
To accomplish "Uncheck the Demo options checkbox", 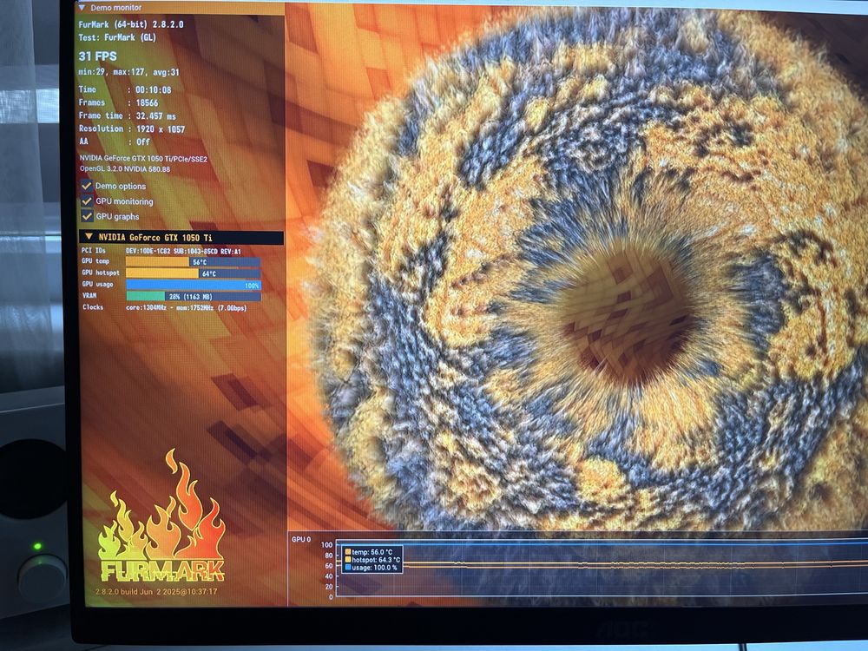I will click(86, 185).
